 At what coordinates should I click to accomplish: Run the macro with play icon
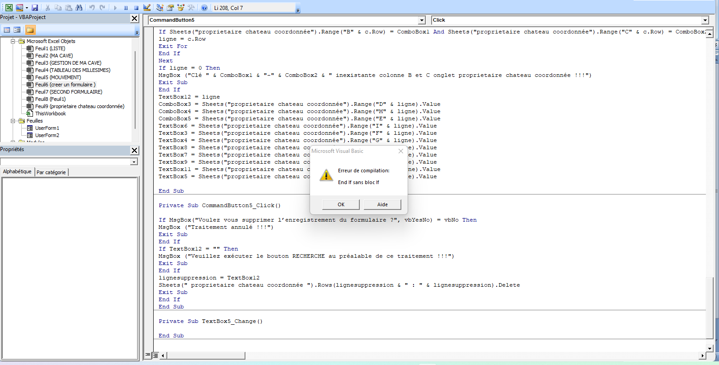(x=115, y=8)
